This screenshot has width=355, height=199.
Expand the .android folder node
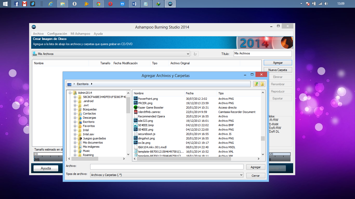click(x=75, y=101)
